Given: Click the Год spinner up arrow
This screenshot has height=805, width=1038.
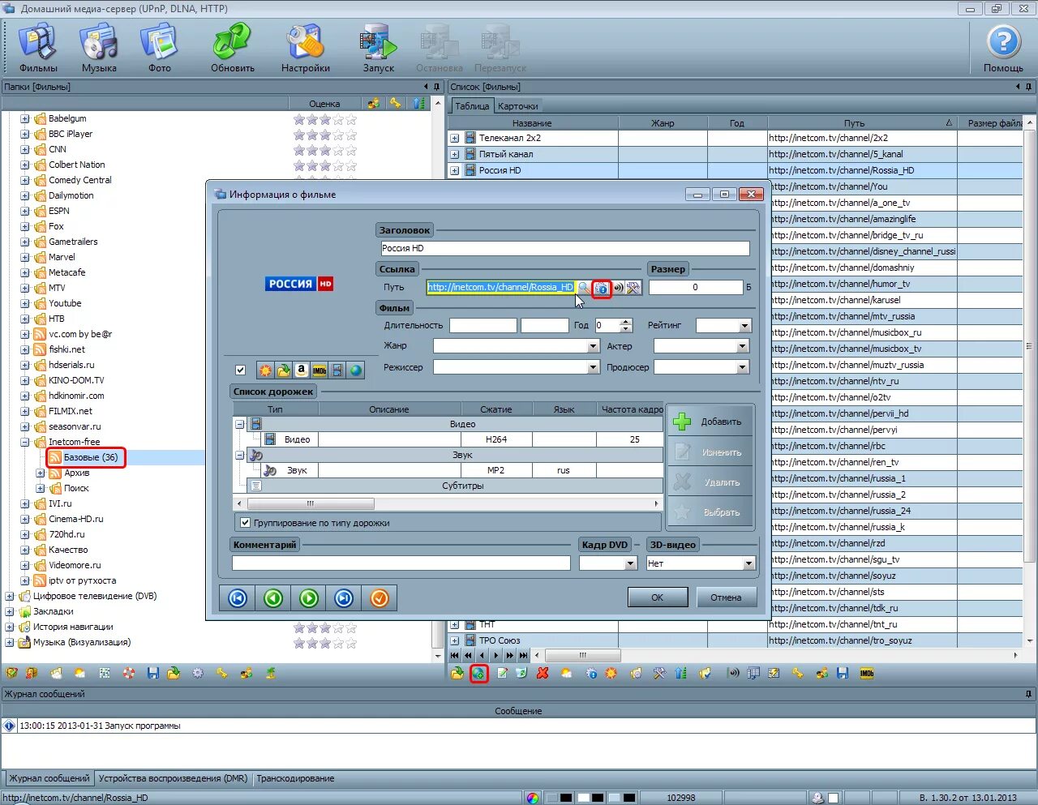Looking at the screenshot, I should [626, 322].
